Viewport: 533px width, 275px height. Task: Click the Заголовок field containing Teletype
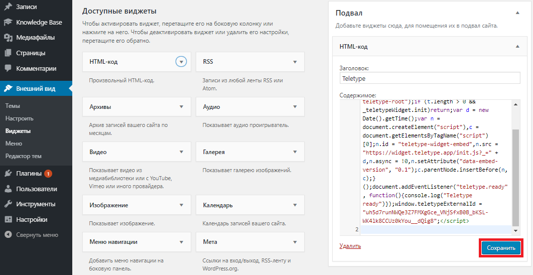pos(430,78)
